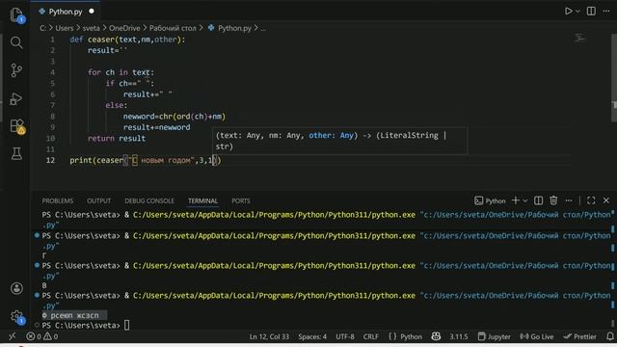Viewport: 617px width, 347px height.
Task: Open the launch profile dropdown chevron
Action: pyautogui.click(x=524, y=200)
